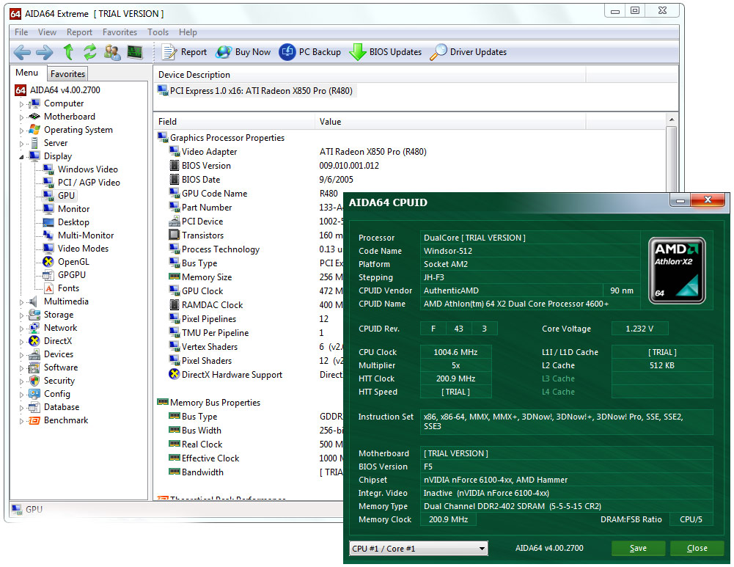Open the users icon in the toolbar
Viewport: 734px width, 567px height.
pos(112,52)
